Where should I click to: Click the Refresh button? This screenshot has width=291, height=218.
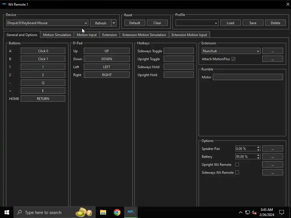pos(101,23)
